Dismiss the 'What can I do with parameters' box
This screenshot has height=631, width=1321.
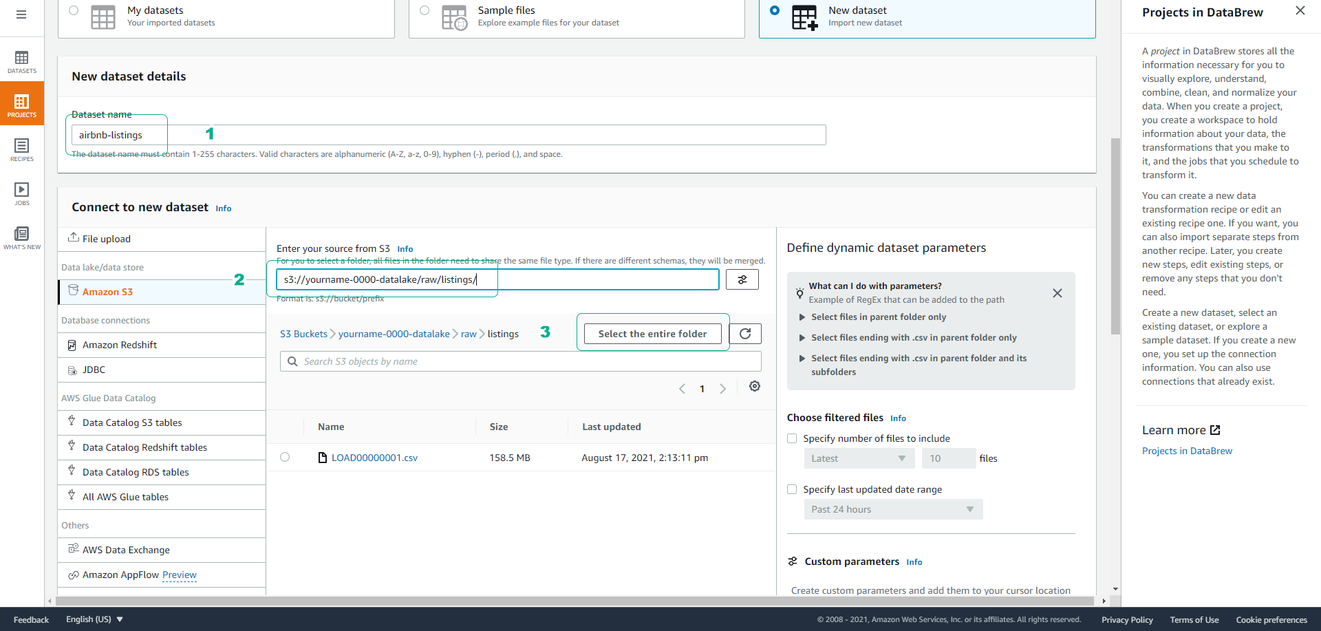pyautogui.click(x=1057, y=293)
